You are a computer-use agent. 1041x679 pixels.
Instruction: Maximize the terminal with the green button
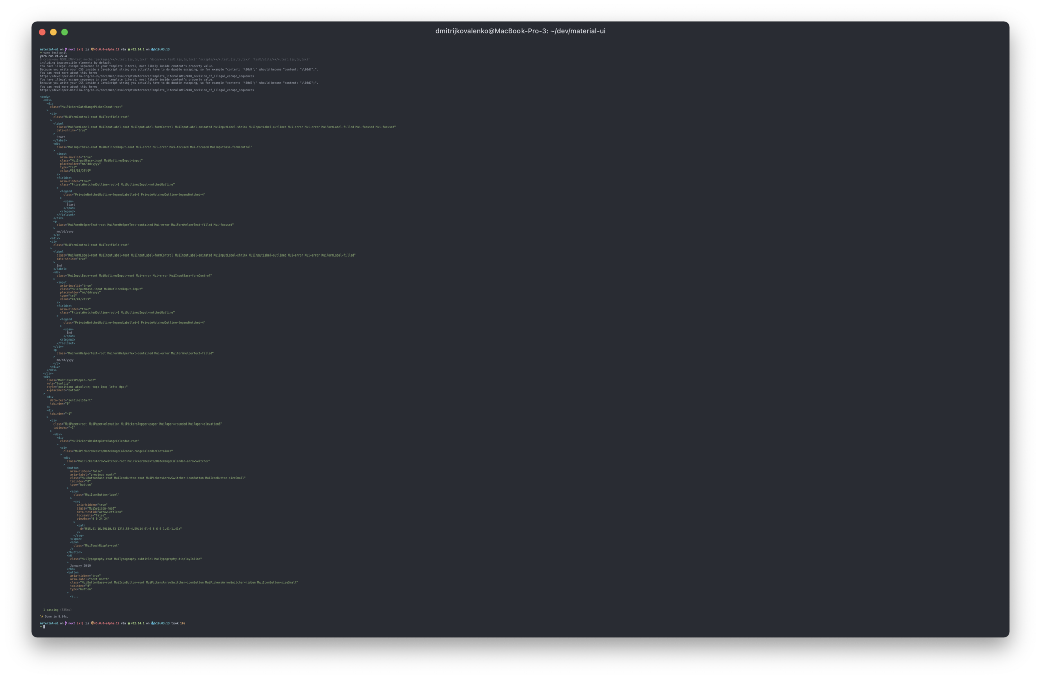click(65, 32)
